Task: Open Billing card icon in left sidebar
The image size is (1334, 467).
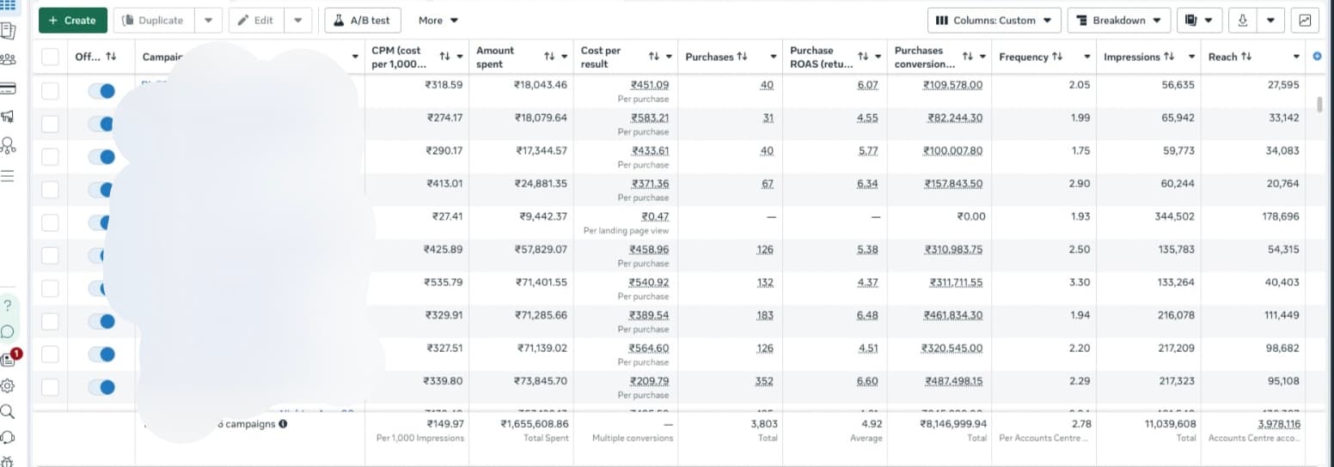Action: [x=8, y=88]
